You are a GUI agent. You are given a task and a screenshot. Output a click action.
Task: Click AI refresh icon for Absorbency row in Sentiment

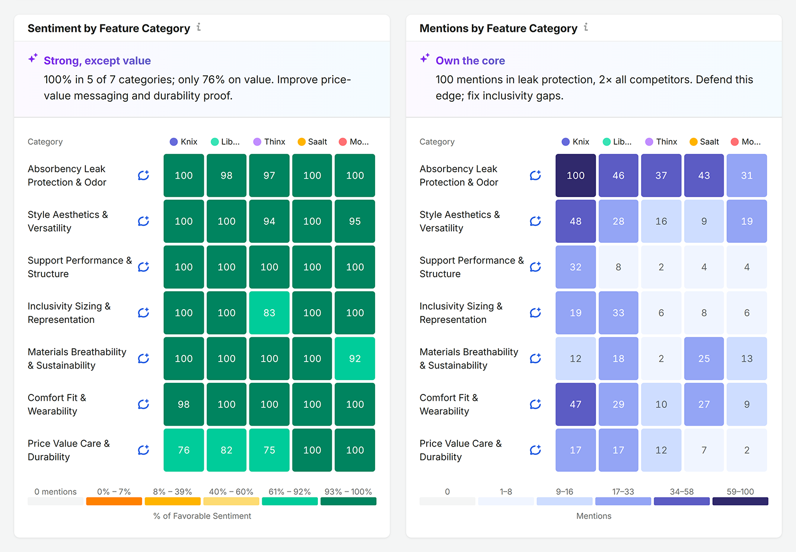(144, 176)
